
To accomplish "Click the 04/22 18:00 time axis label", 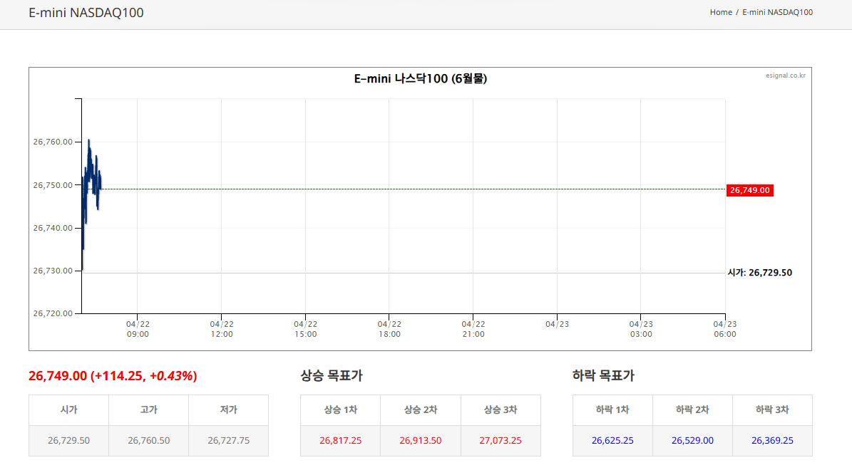I will click(389, 329).
